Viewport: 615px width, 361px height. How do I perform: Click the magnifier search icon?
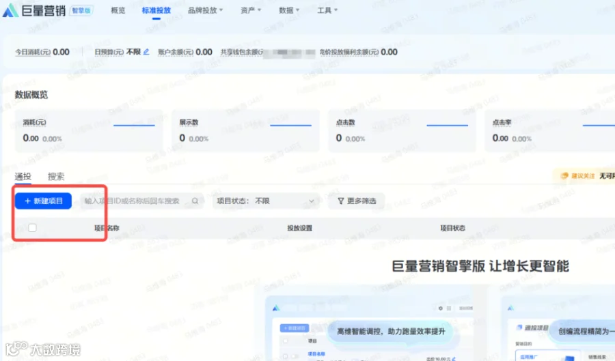click(195, 201)
